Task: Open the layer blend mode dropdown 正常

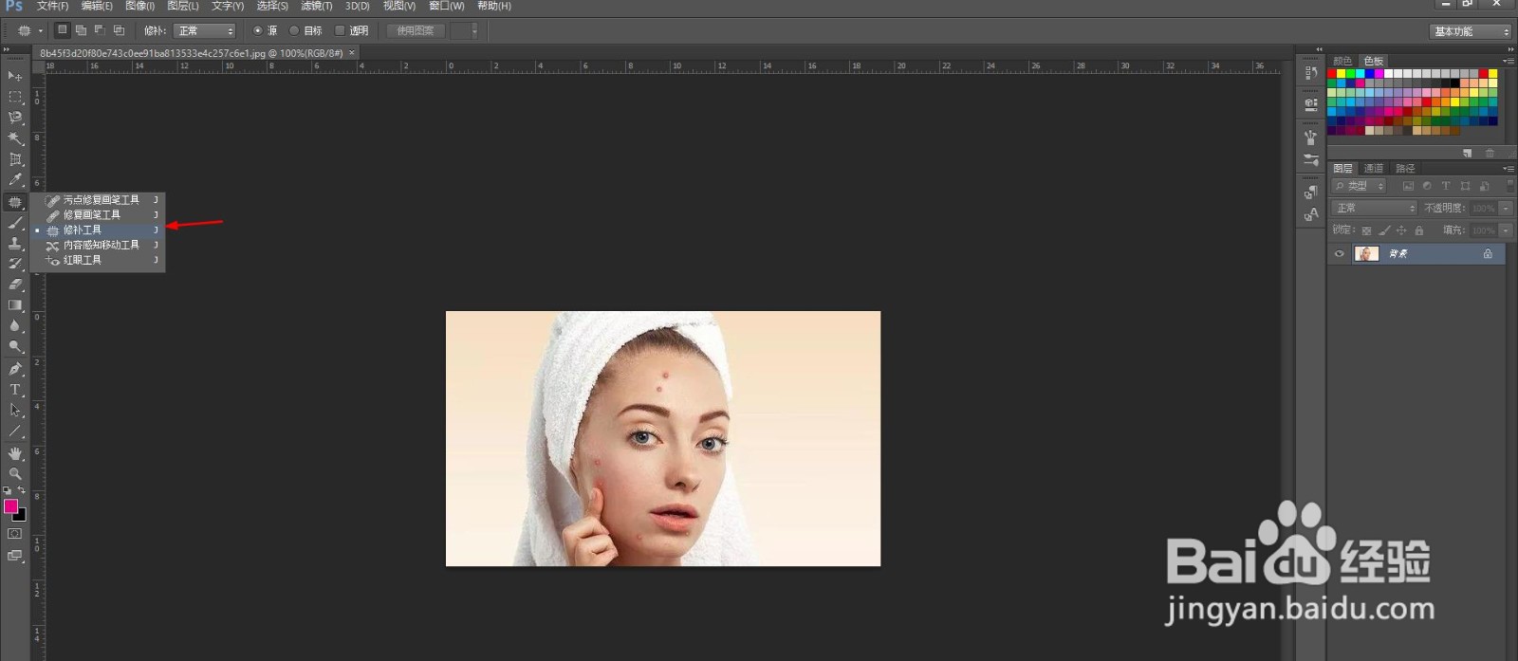Action: click(x=1374, y=208)
